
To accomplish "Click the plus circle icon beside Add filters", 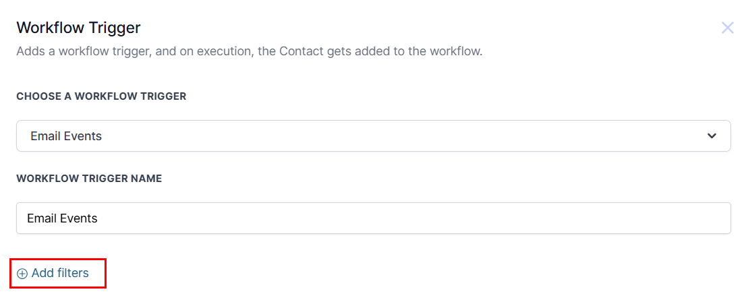I will [22, 274].
